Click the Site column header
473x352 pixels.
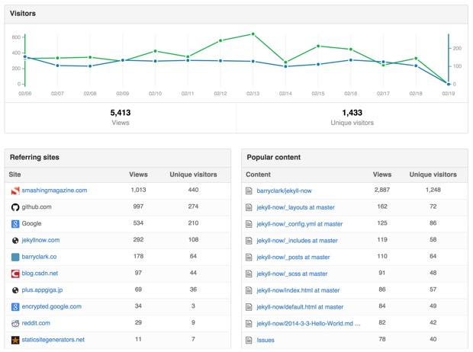(x=14, y=174)
